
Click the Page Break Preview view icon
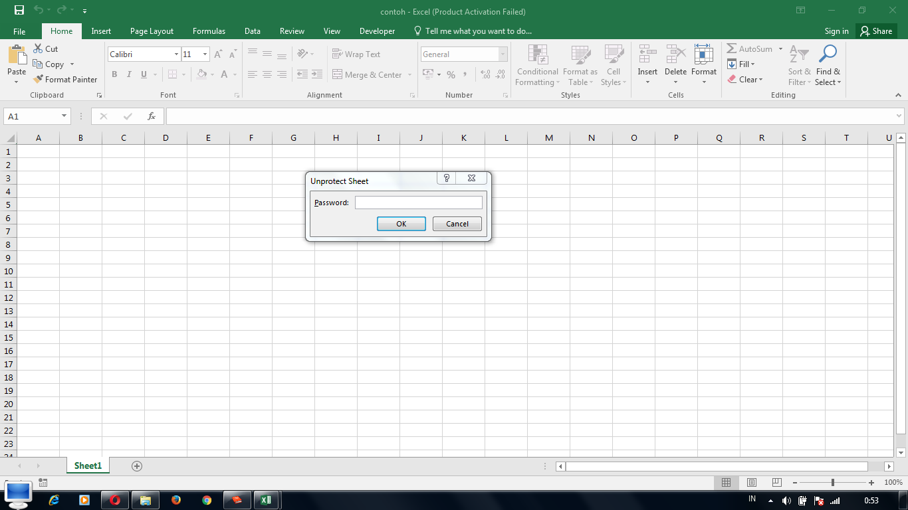[x=776, y=483]
